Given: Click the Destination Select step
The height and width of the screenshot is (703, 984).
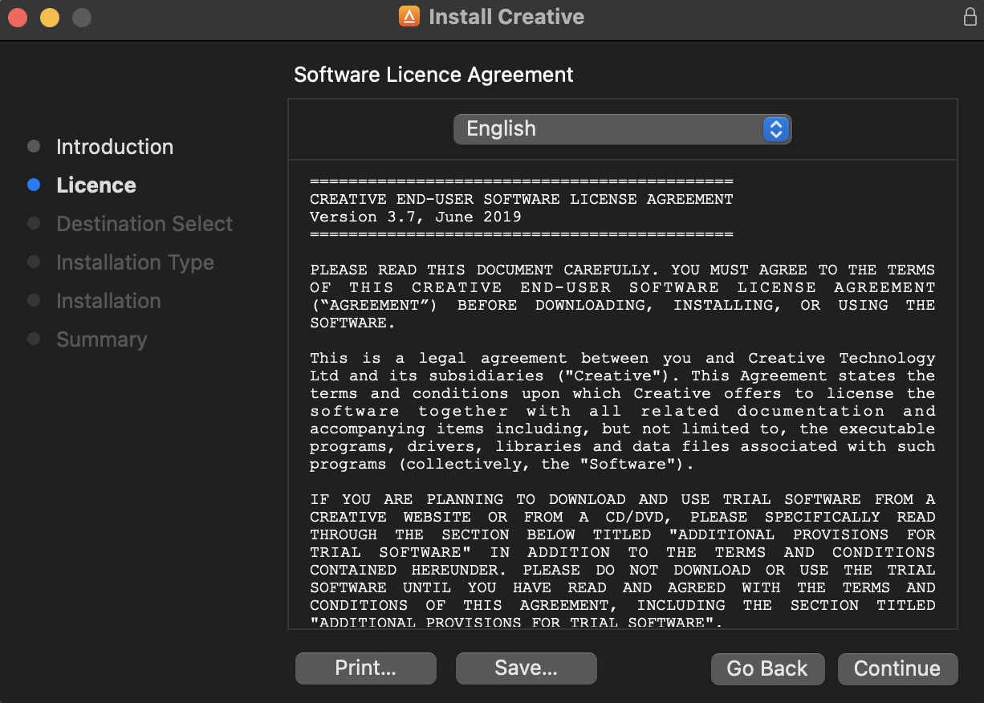Looking at the screenshot, I should coord(144,224).
